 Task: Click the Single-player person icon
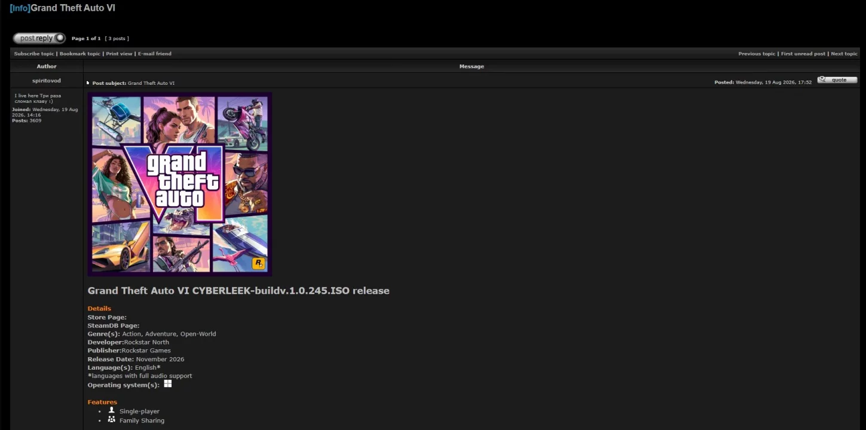111,410
